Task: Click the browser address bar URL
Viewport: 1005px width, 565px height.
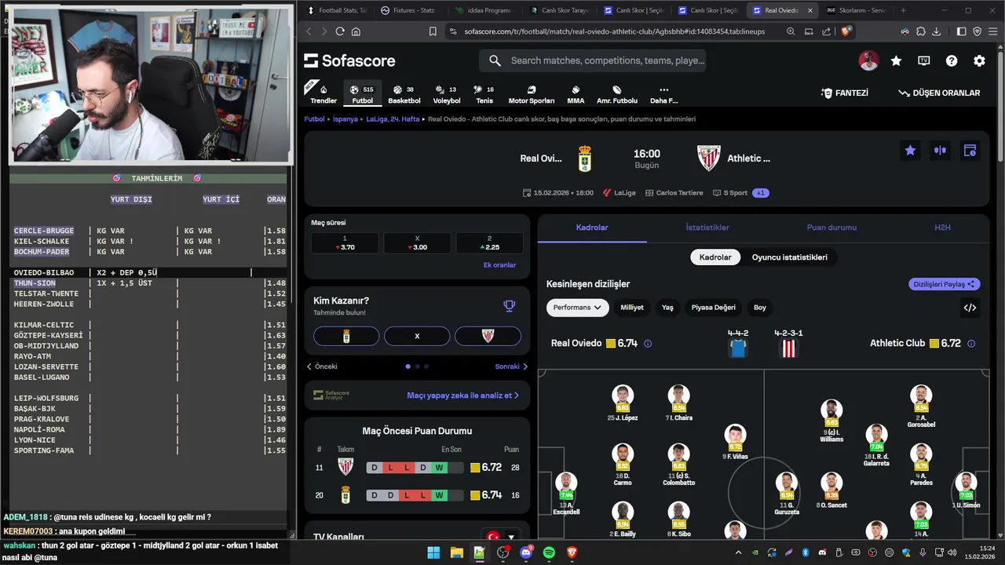Action: 614,31
